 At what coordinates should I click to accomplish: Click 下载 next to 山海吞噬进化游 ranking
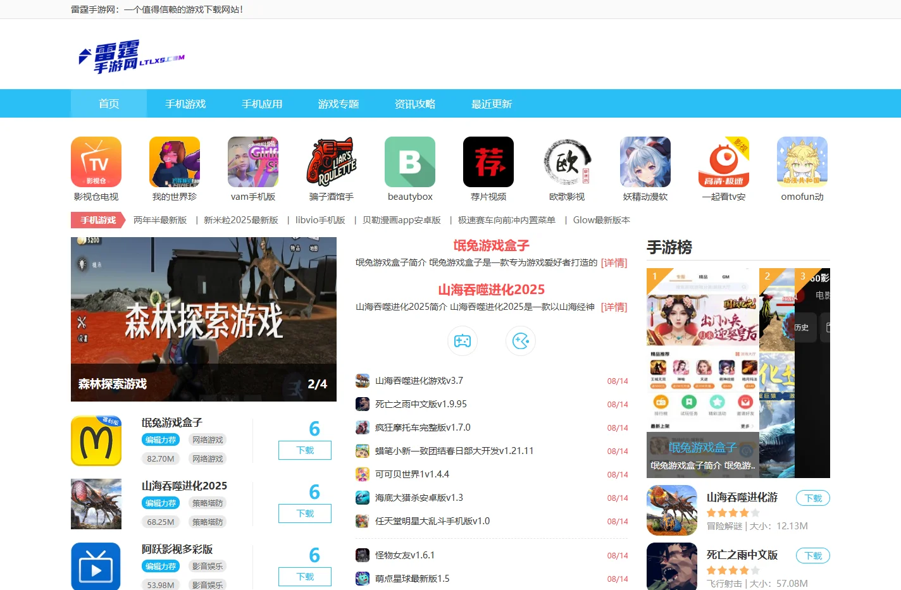tap(813, 498)
